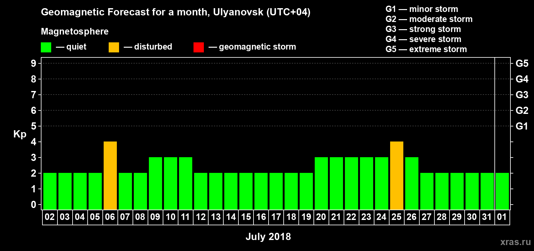Click the G3 label on right axis

(522, 95)
